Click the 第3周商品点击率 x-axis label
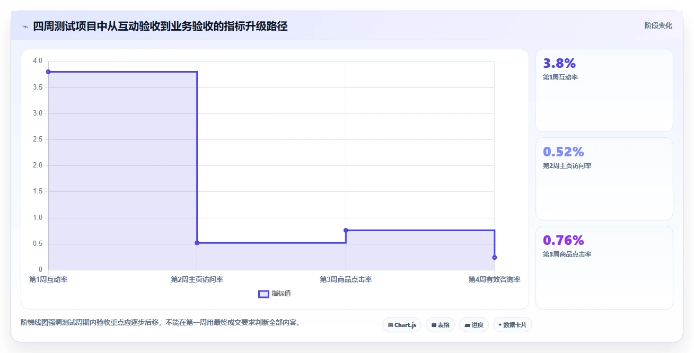Image resolution: width=694 pixels, height=353 pixels. [x=346, y=279]
